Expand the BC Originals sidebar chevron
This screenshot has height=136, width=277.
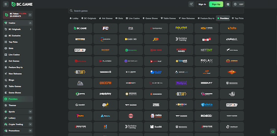click(x=31, y=29)
